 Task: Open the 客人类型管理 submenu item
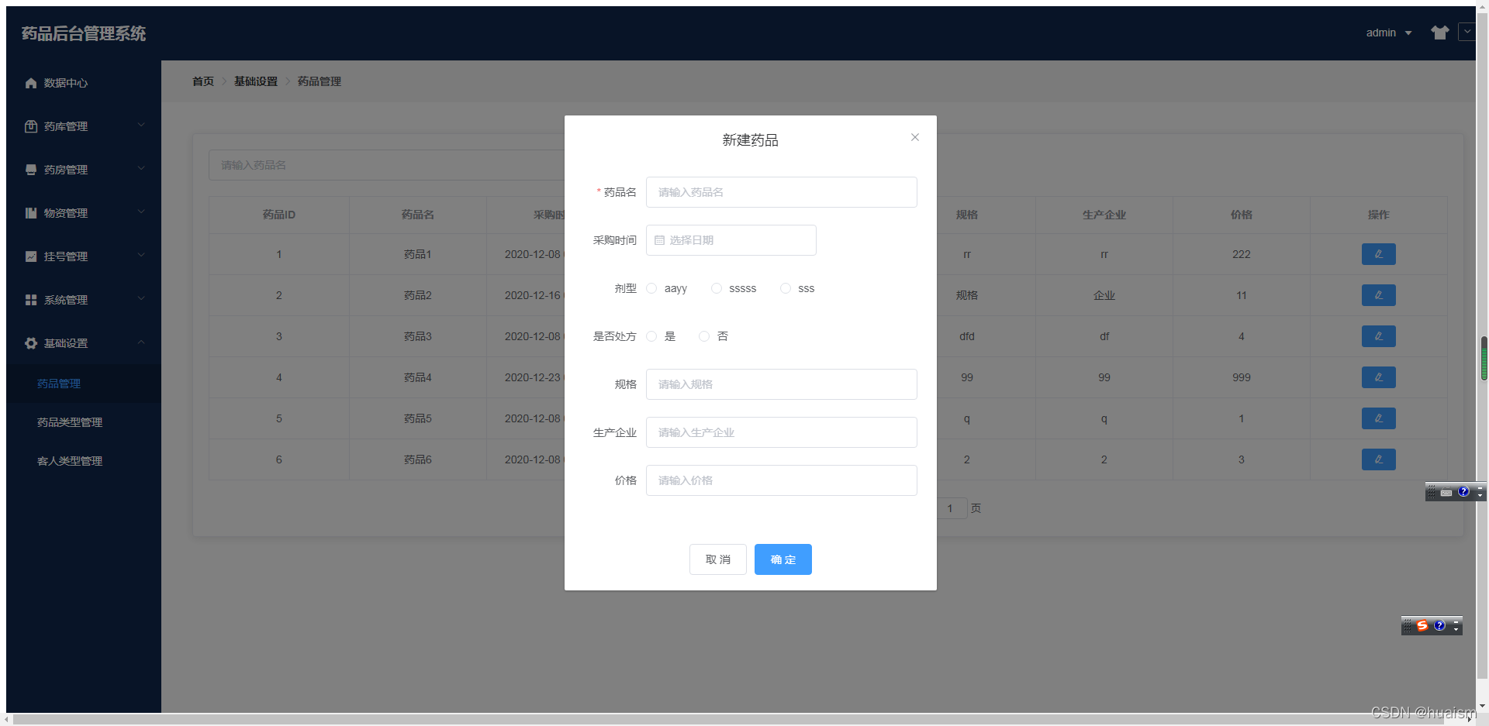84,461
